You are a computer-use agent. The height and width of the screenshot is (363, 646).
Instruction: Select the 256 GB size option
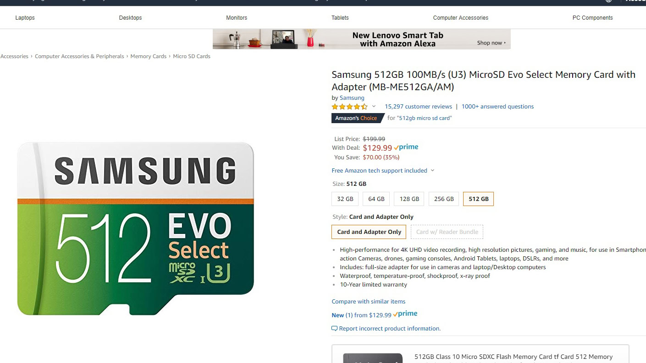click(x=443, y=199)
